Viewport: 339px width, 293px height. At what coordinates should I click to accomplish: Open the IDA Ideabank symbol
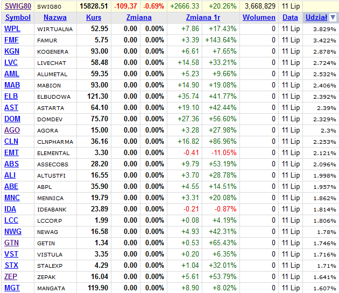coord(10,209)
